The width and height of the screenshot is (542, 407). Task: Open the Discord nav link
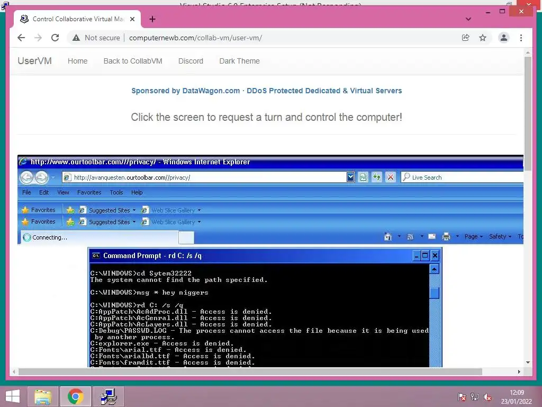191,61
